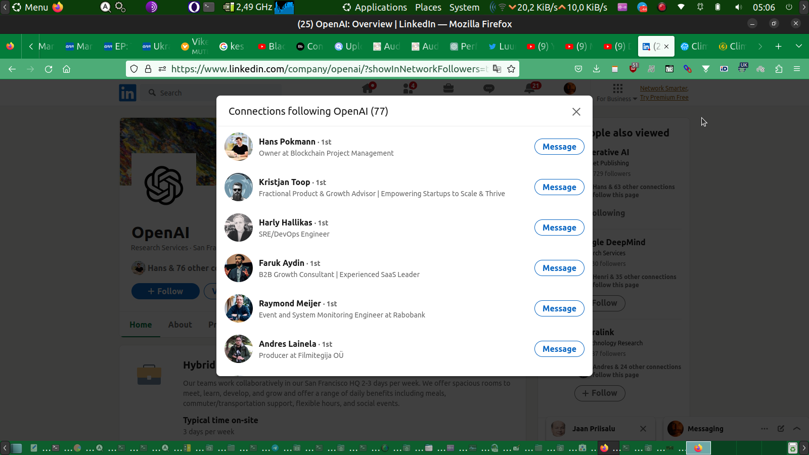Bookmark this page with the star
The width and height of the screenshot is (809, 455).
511,69
